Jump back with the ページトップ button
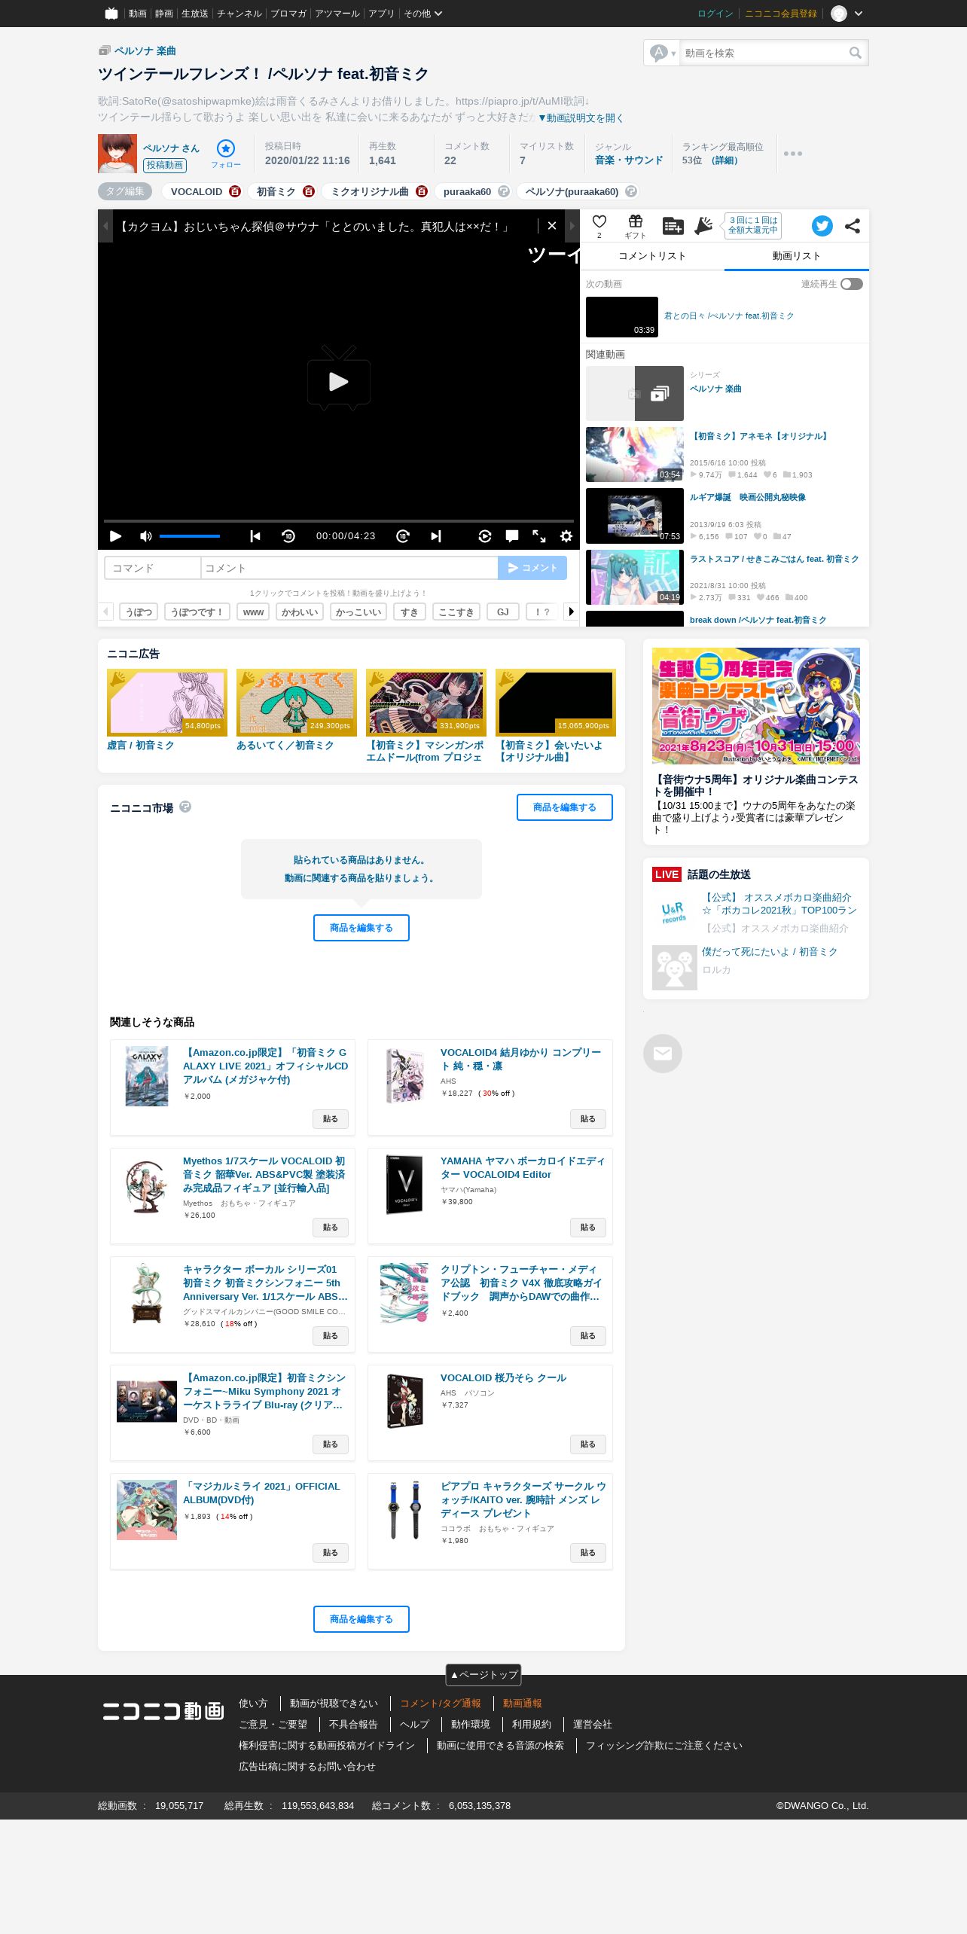The height and width of the screenshot is (1934, 967). (483, 1674)
